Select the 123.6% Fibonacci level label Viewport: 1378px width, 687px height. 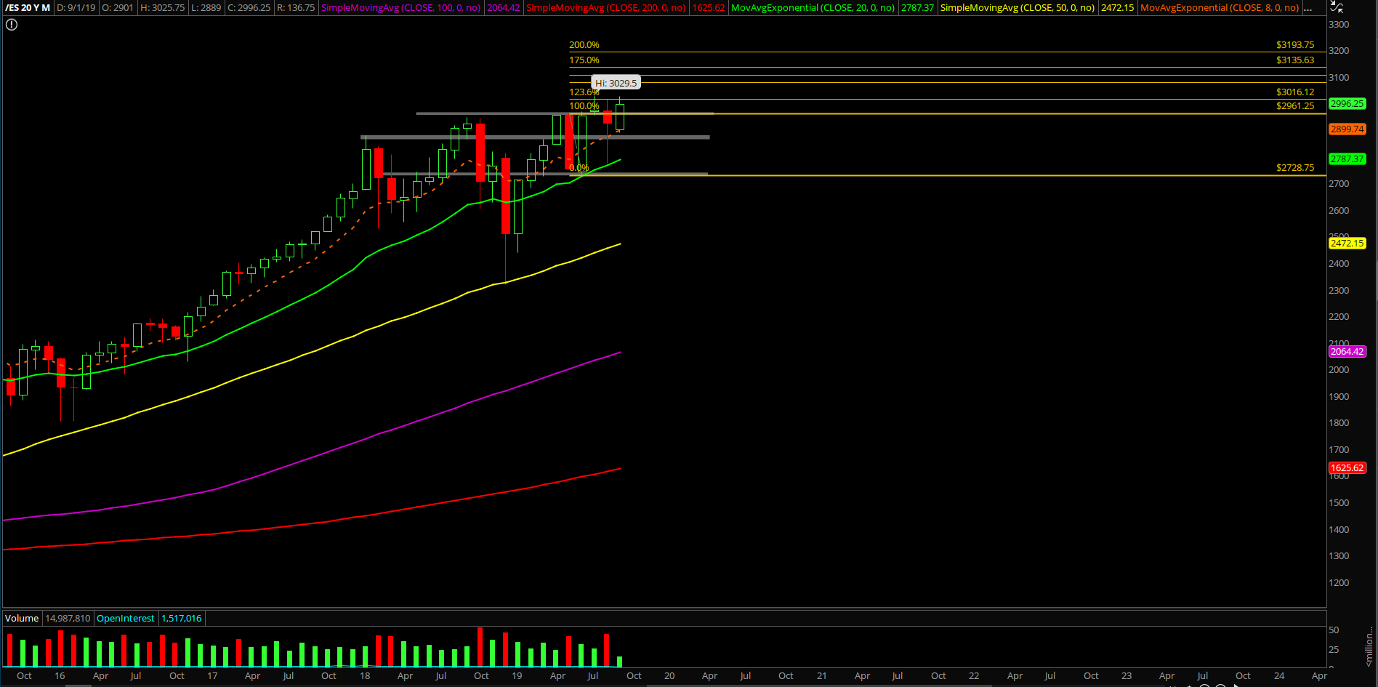coord(584,92)
